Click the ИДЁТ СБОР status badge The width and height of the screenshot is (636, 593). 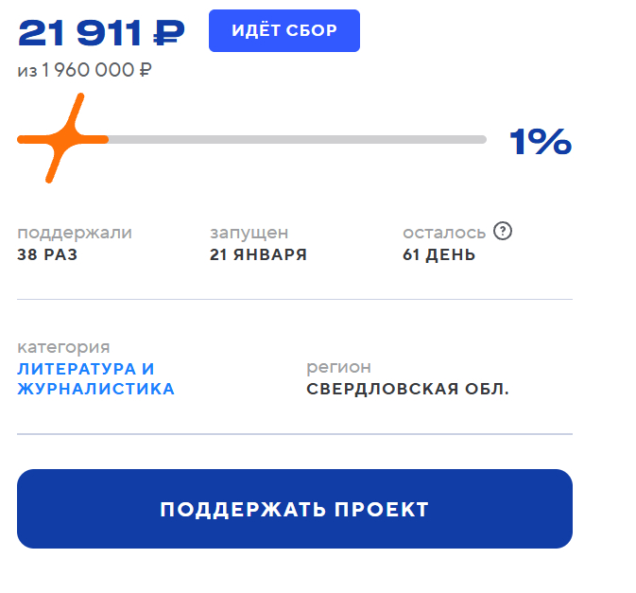click(284, 31)
